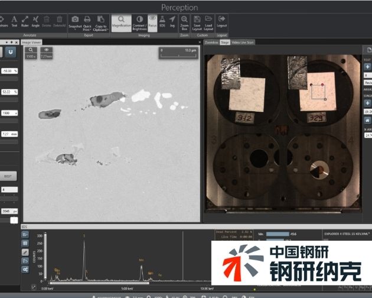
Task: Edit the -58.38 % value field
Action: [9, 71]
